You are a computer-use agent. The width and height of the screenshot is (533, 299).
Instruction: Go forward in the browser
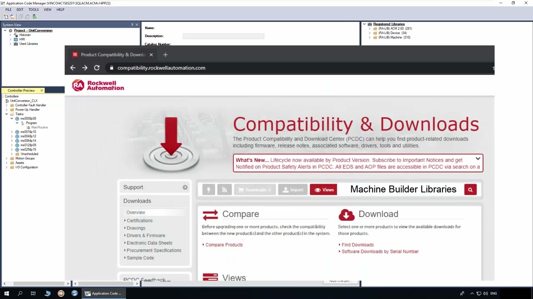(x=85, y=68)
